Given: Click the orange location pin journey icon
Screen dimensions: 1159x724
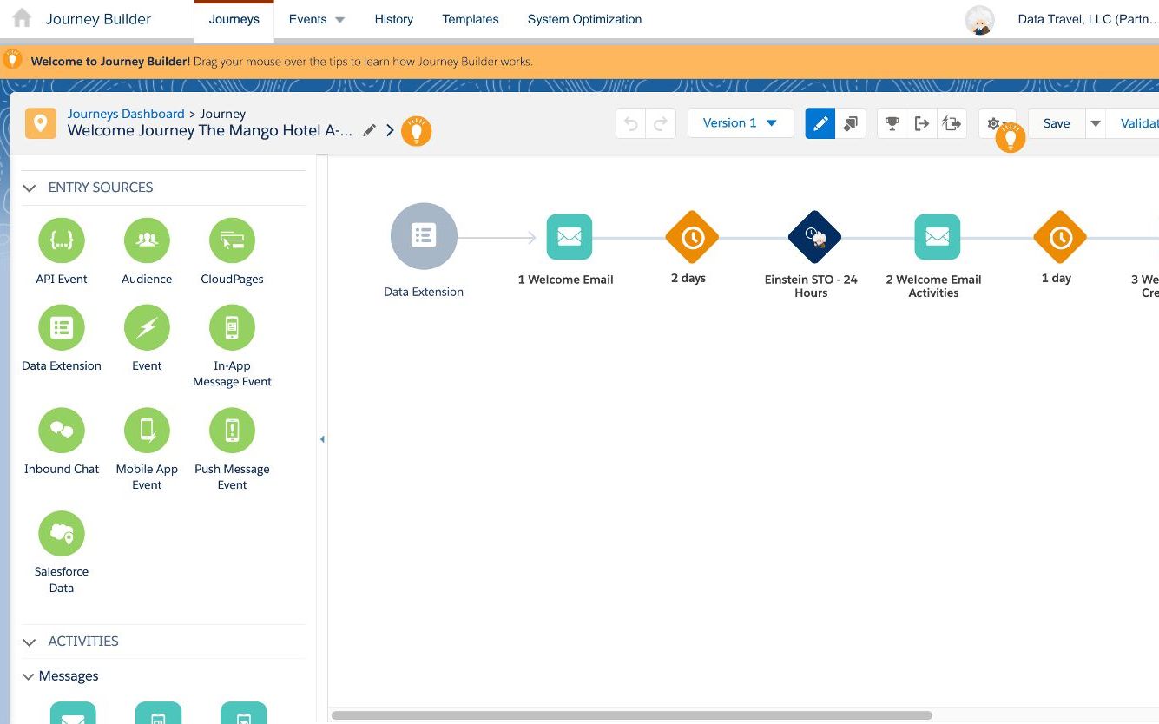Looking at the screenshot, I should 41,123.
